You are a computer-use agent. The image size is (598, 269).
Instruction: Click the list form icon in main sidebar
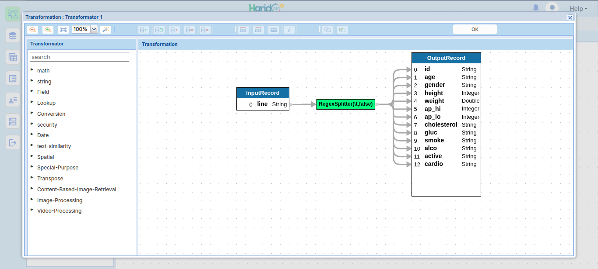(x=13, y=78)
